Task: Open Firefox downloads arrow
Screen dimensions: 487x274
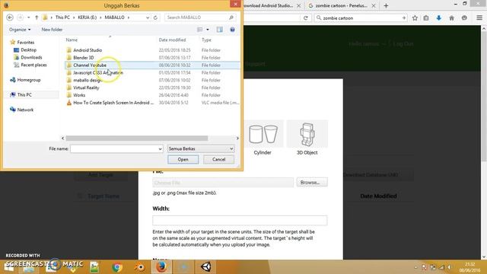Action: click(x=438, y=18)
